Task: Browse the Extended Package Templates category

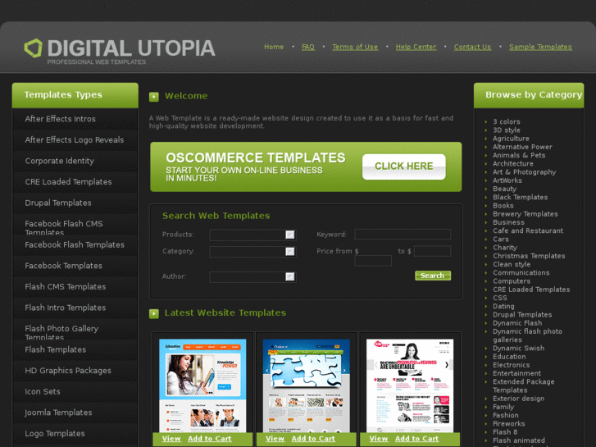Action: pyautogui.click(x=523, y=385)
